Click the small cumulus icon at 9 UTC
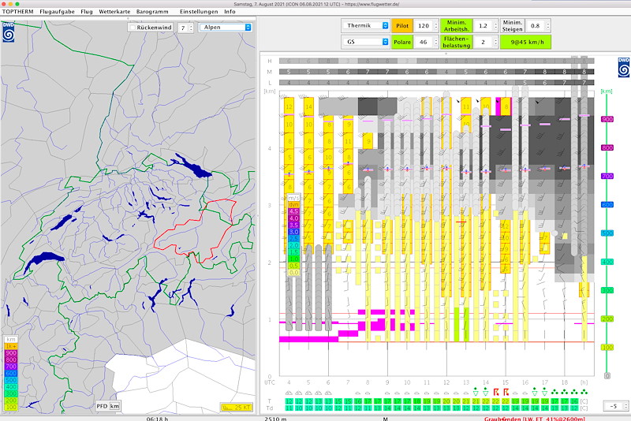This screenshot has height=421, width=631. tap(387, 393)
